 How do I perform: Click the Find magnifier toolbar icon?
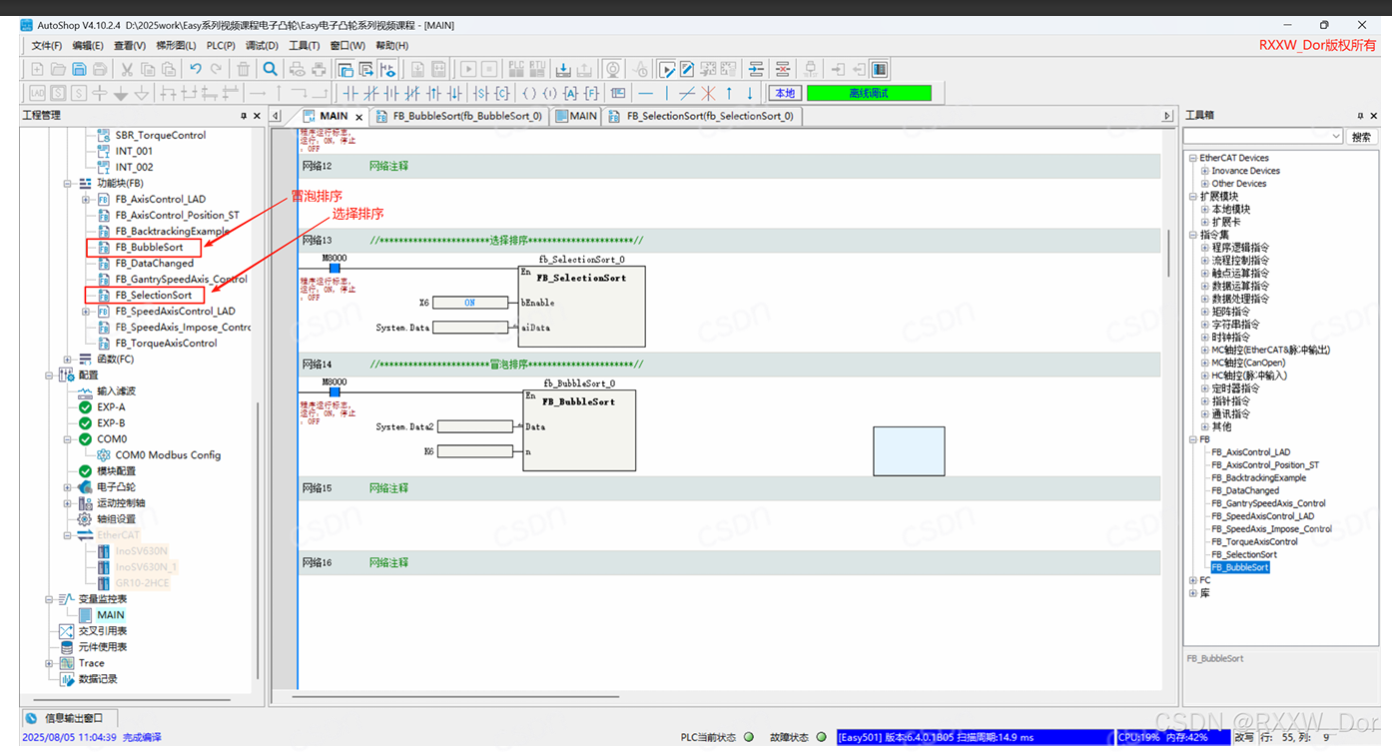pyautogui.click(x=270, y=69)
